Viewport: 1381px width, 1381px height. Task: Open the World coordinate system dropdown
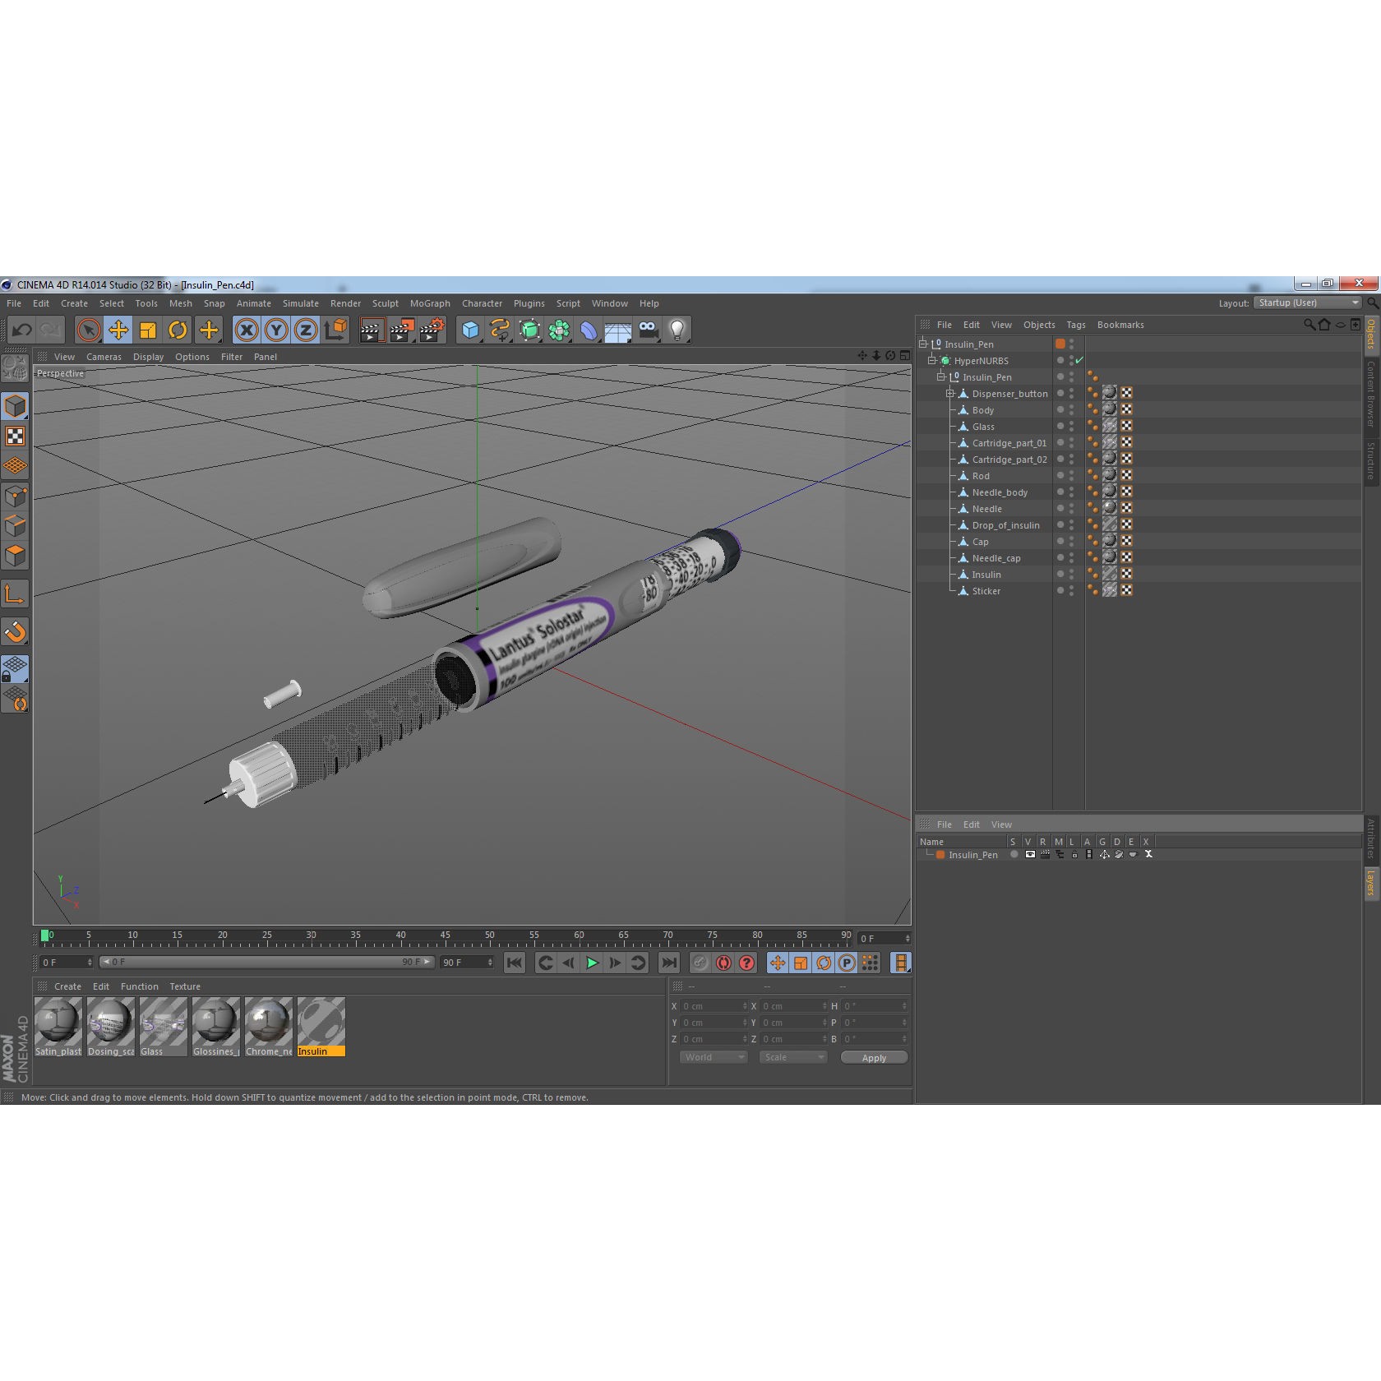pyautogui.click(x=712, y=1057)
